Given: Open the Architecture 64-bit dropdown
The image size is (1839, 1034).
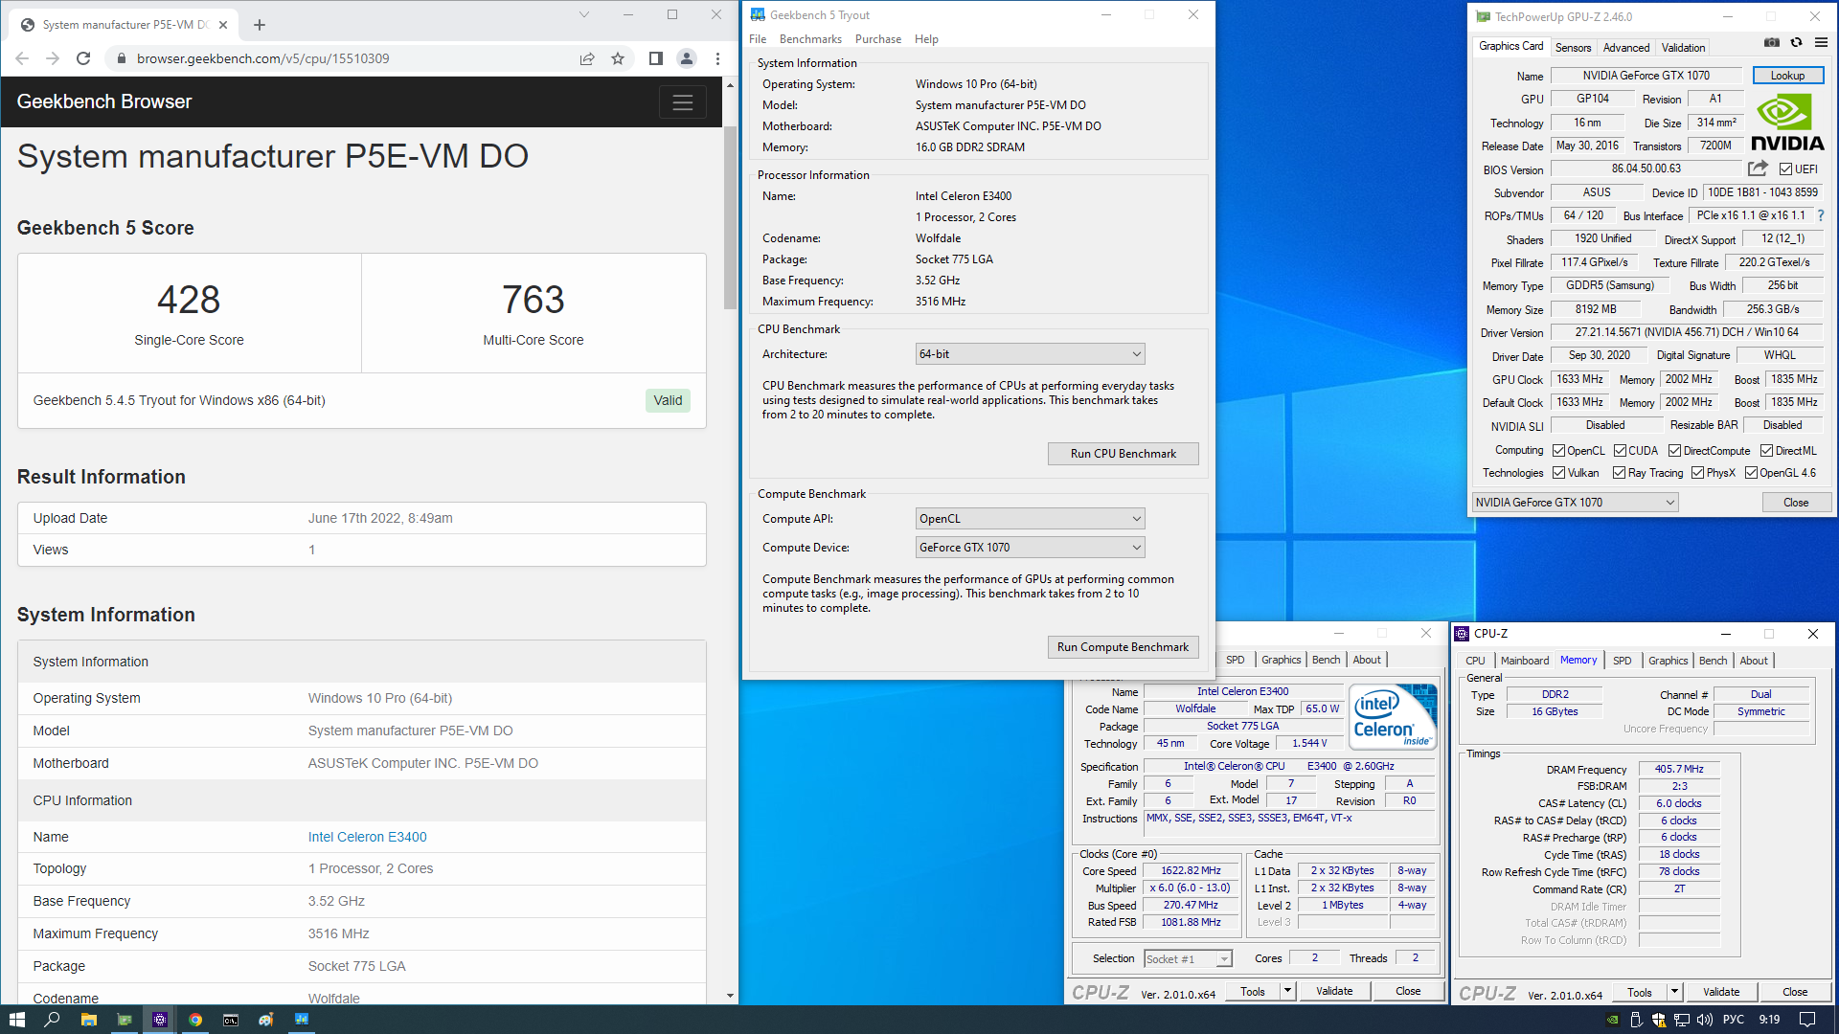Looking at the screenshot, I should [x=1031, y=354].
